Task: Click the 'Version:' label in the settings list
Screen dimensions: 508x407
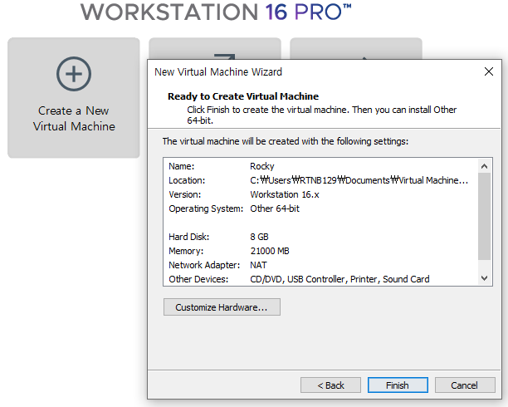Action: click(184, 194)
